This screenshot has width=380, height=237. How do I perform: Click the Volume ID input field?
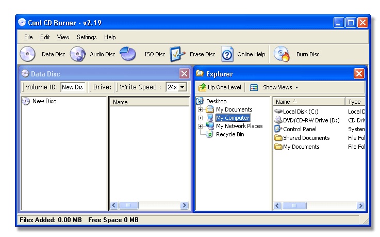click(73, 87)
